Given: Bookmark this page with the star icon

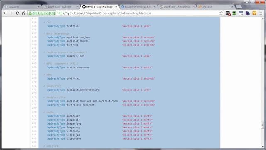Looking at the screenshot, I should tap(221, 13).
